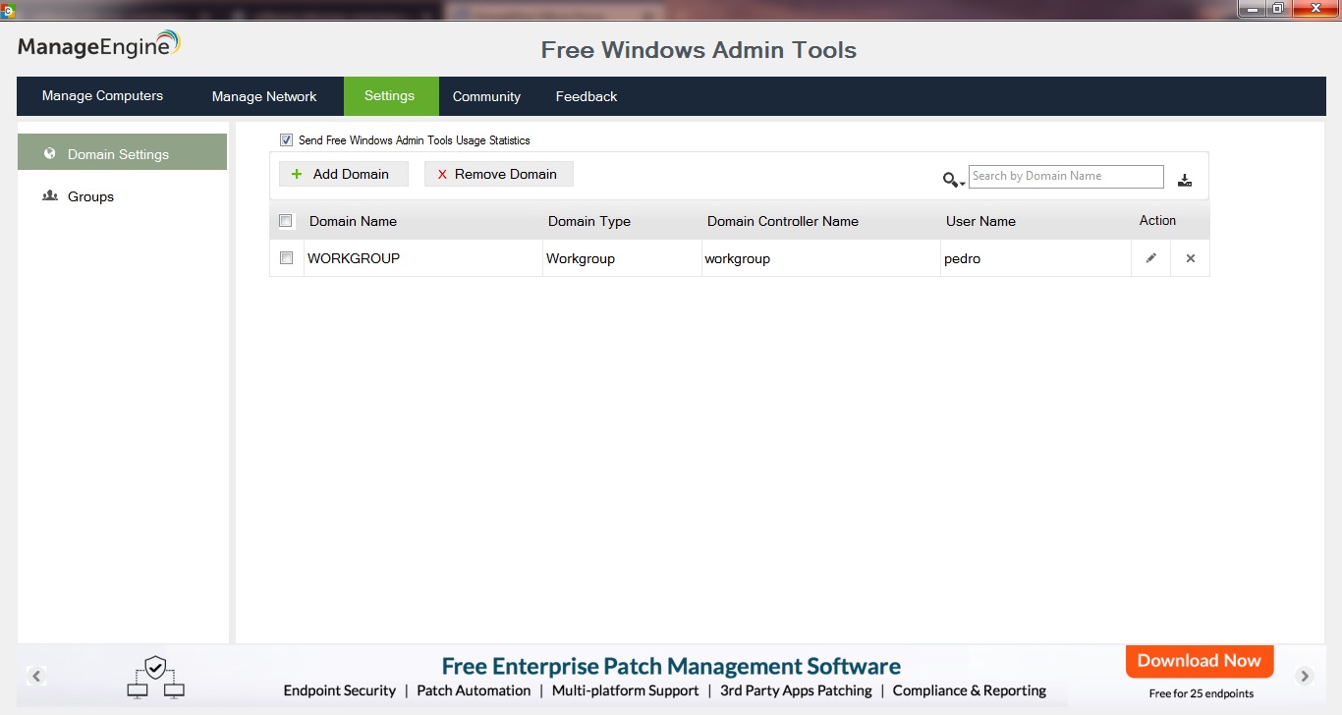Click the globe icon beside Domain Settings
The width and height of the screenshot is (1342, 715).
[50, 153]
